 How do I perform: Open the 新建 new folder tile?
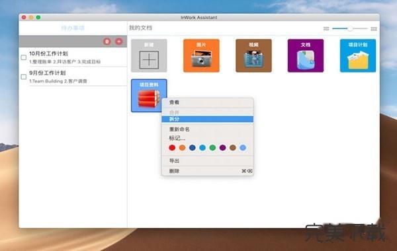(x=149, y=55)
